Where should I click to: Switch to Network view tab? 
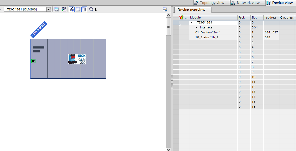248,3
